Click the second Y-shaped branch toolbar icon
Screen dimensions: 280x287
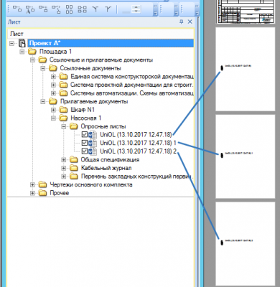click(x=108, y=9)
